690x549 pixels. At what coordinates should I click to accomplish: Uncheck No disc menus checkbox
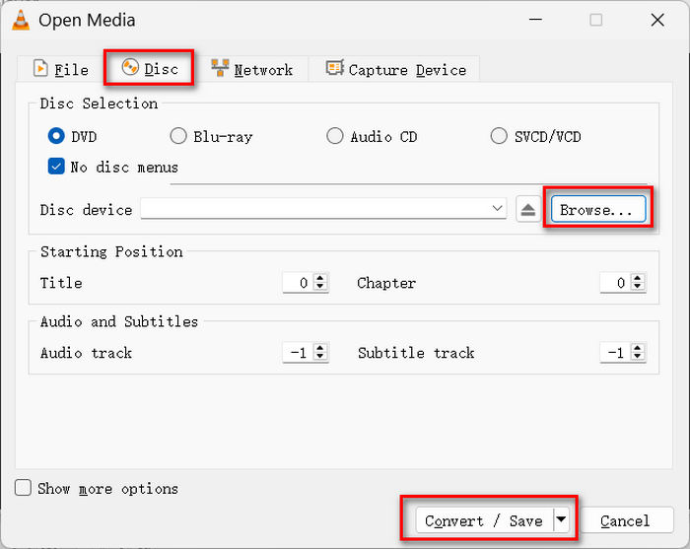[x=56, y=167]
